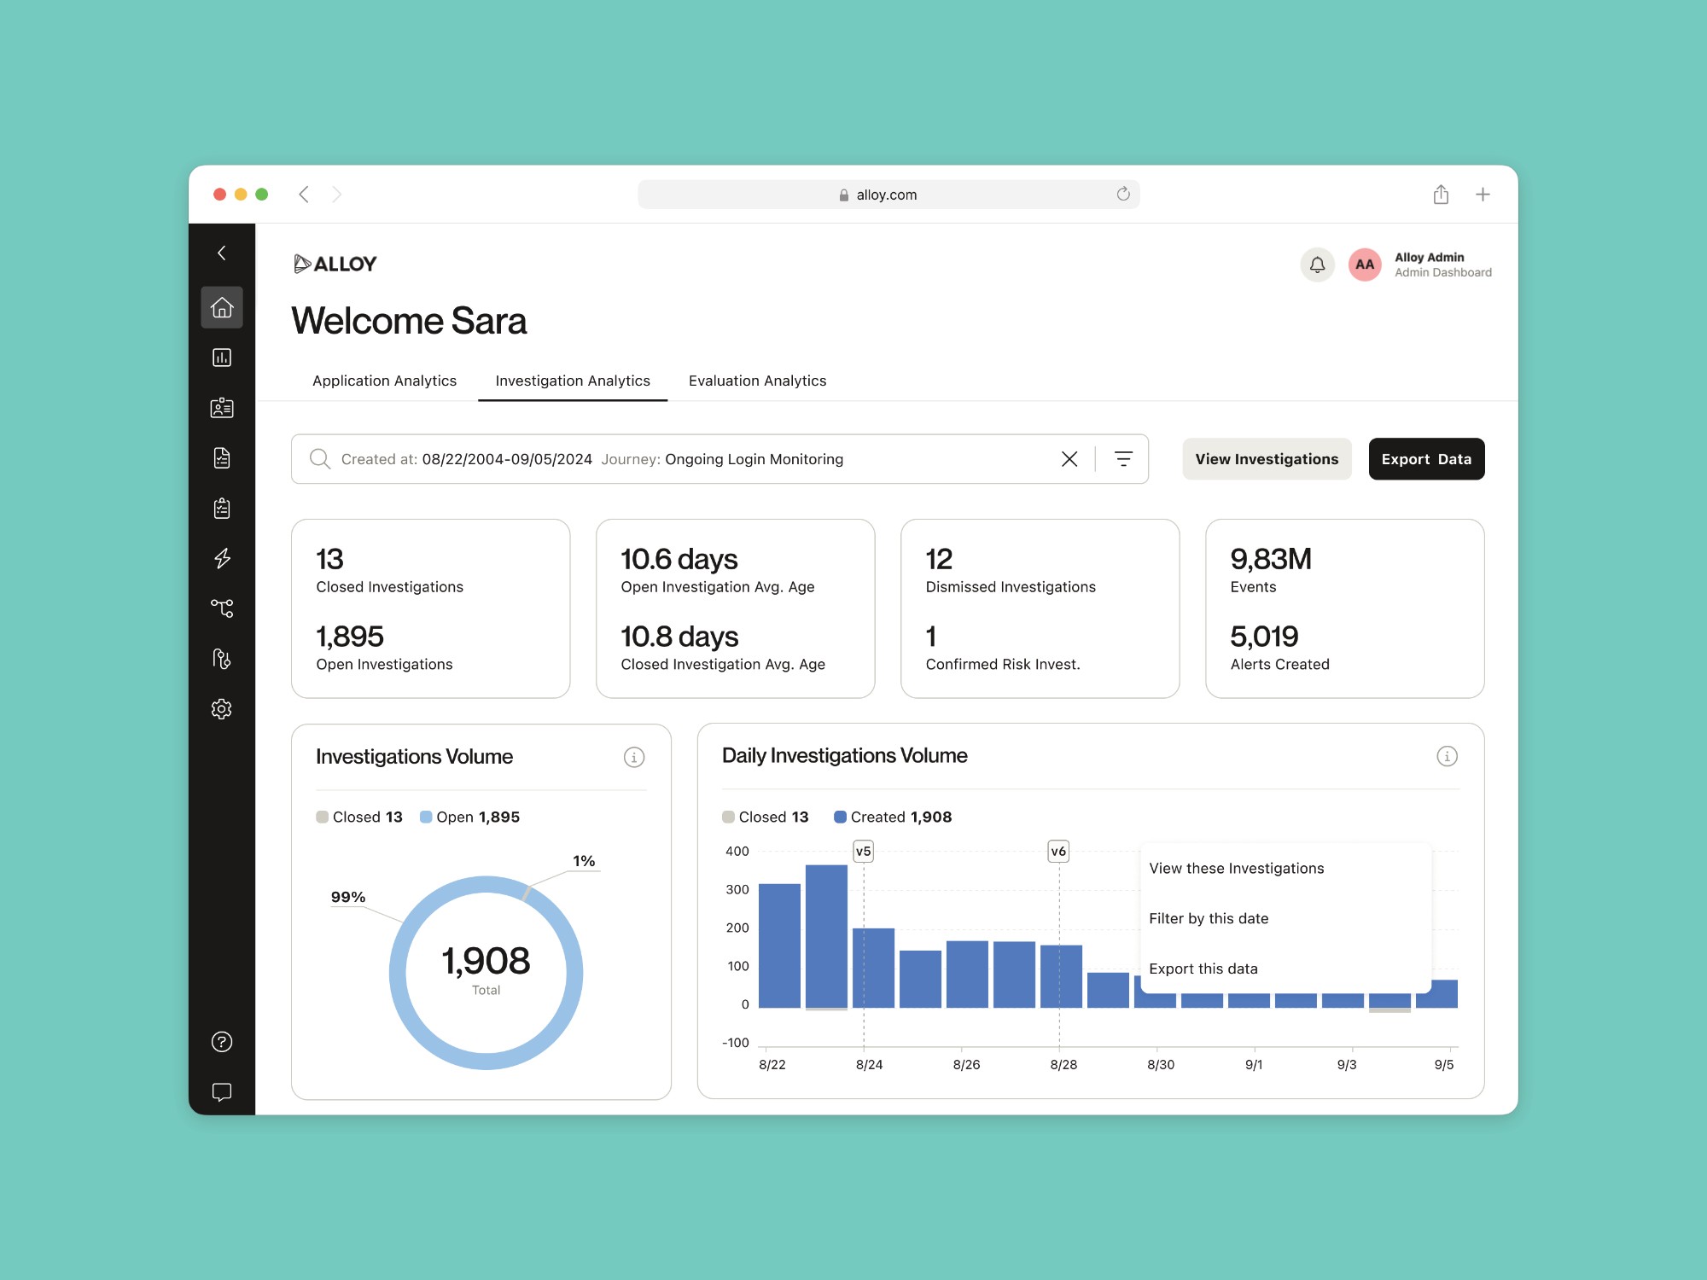The height and width of the screenshot is (1280, 1707).
Task: Open the chat feedback sidebar icon
Action: [222, 1092]
